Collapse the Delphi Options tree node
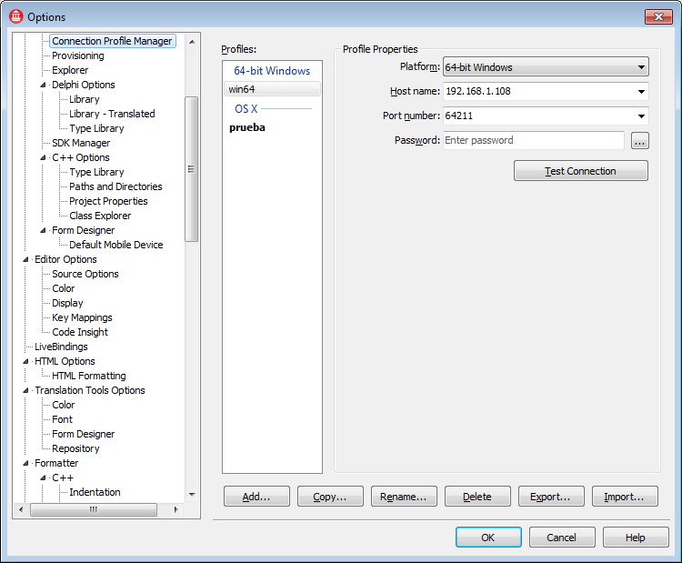Image resolution: width=682 pixels, height=563 pixels. pyautogui.click(x=43, y=85)
